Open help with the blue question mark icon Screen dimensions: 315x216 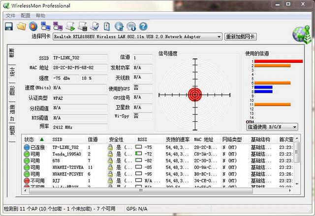[x=143, y=27]
